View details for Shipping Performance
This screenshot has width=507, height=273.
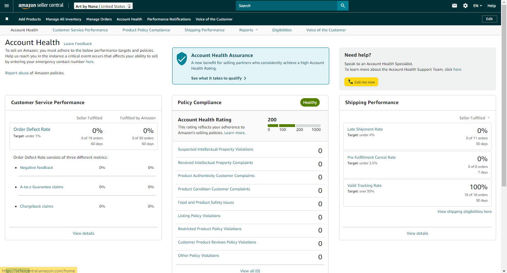[418, 233]
